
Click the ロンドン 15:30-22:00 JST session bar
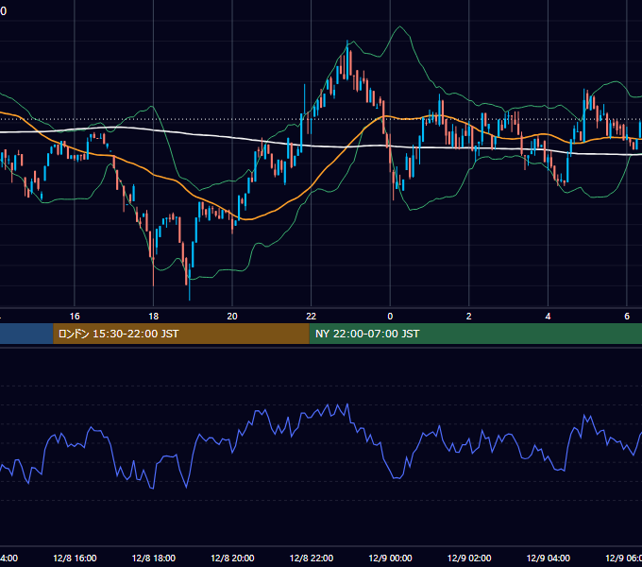181,334
